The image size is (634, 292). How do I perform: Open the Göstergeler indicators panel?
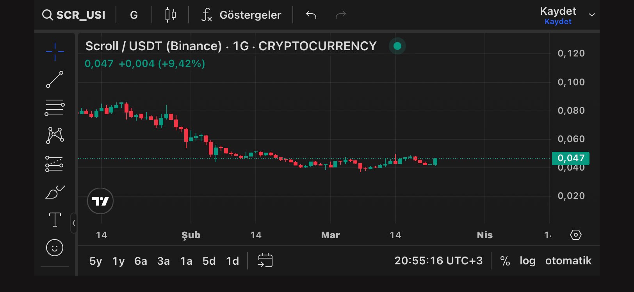coord(241,15)
